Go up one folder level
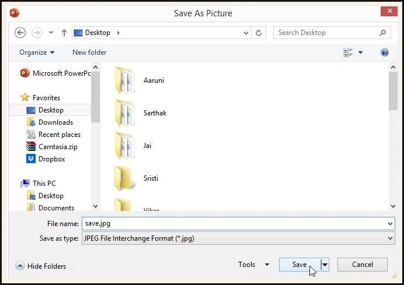 [64, 33]
